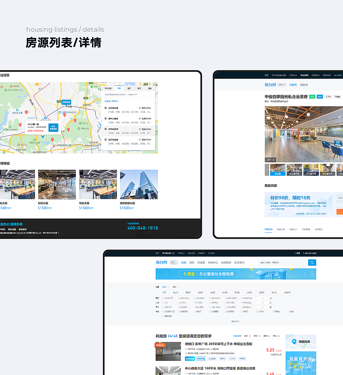The height and width of the screenshot is (375, 343).
Task: Click the map pin icon beside 地图找房
Action: (294, 342)
